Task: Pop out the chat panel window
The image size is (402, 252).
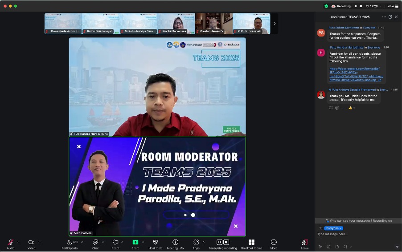Action: click(x=390, y=17)
